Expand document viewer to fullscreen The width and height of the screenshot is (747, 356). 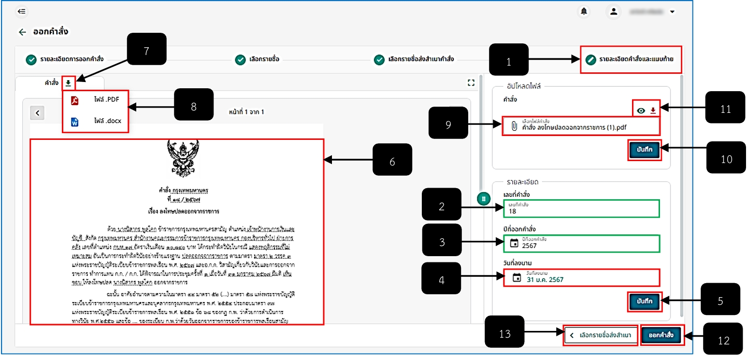[x=471, y=83]
